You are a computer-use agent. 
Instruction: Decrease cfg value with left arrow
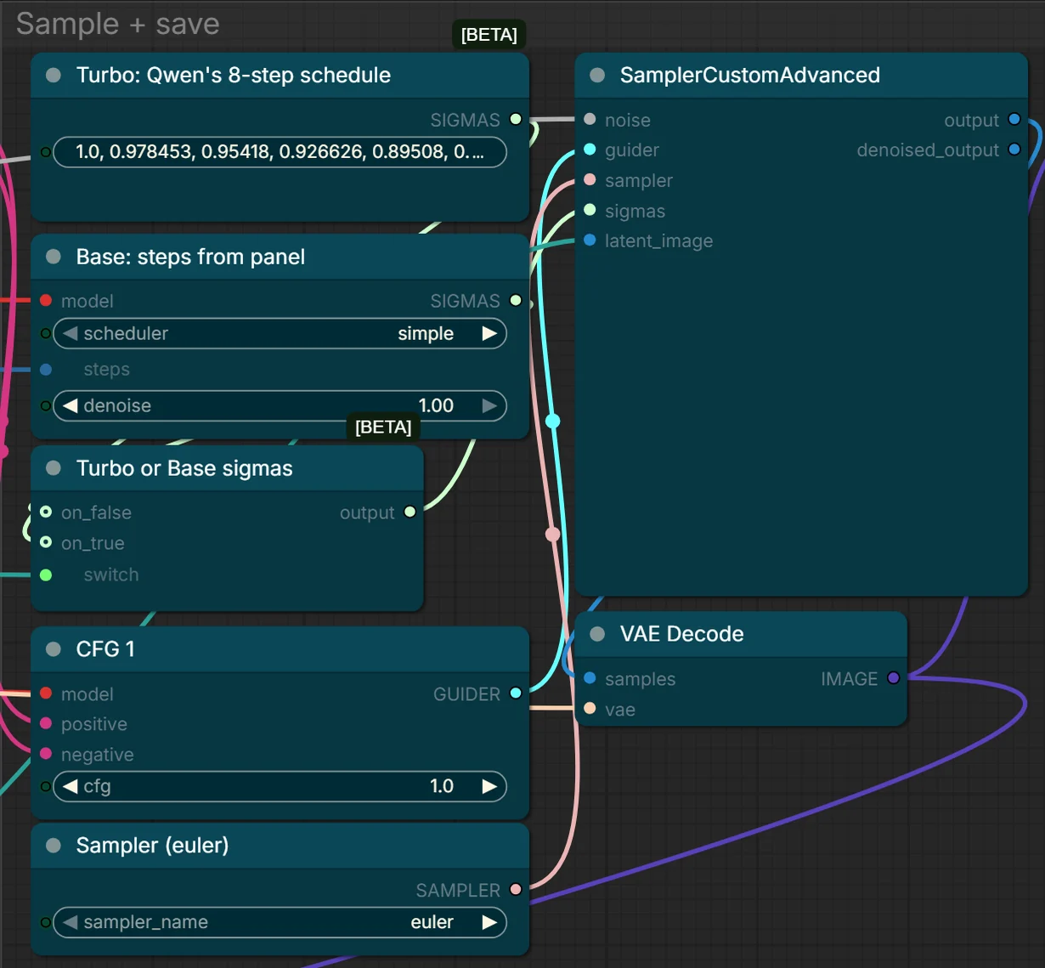70,786
